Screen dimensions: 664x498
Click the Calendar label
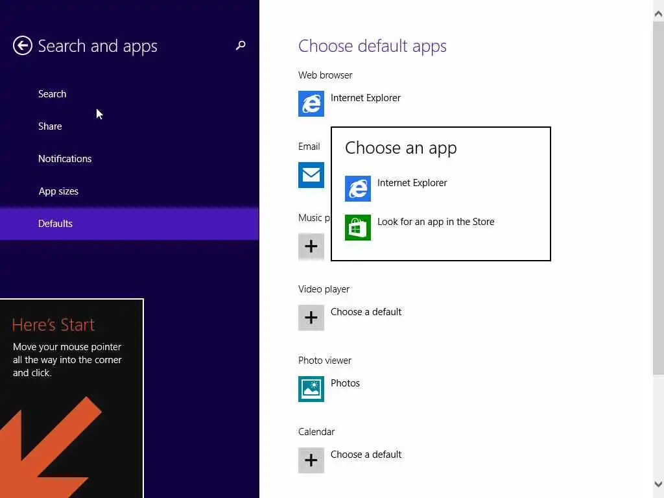316,432
